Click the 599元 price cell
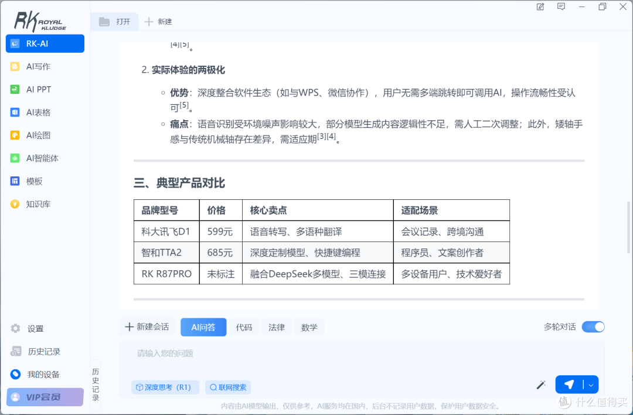This screenshot has width=633, height=415. click(220, 232)
